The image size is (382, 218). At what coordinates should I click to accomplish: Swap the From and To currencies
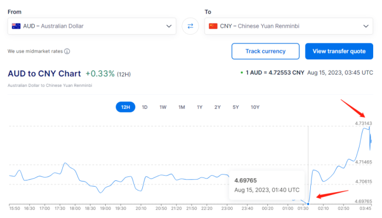click(190, 26)
